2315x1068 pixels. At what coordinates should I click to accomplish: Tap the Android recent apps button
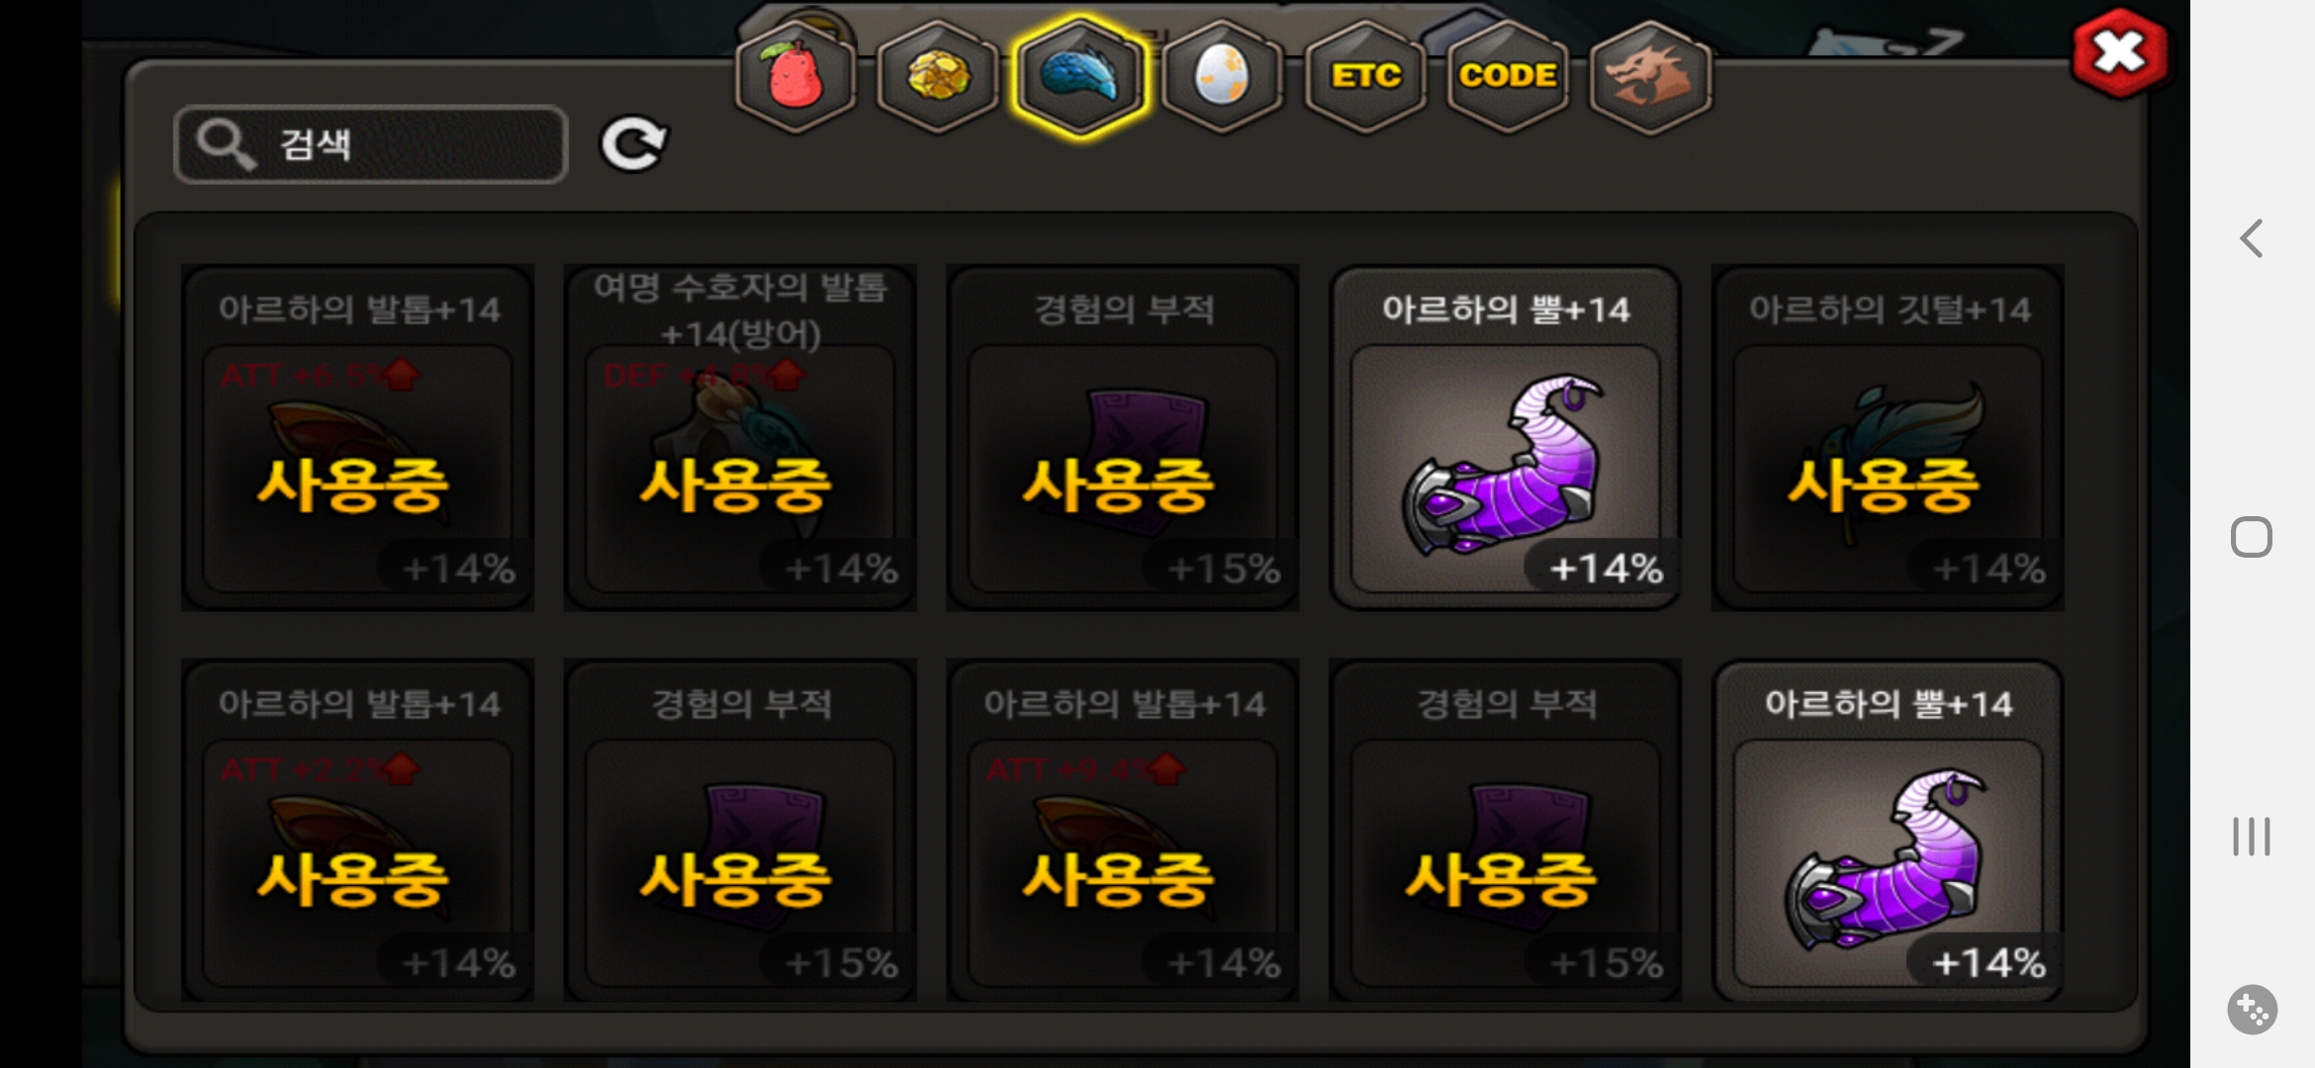point(2252,837)
